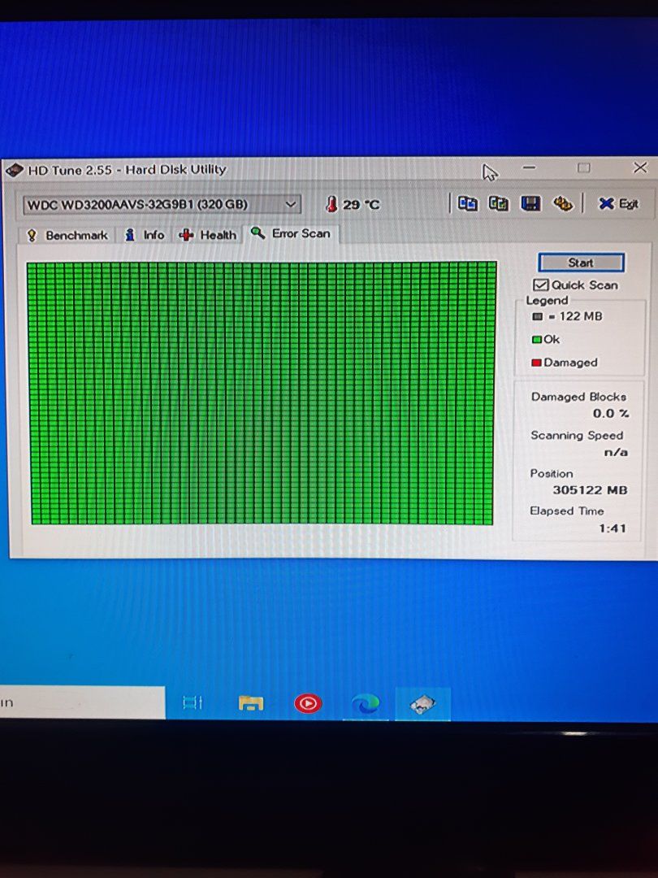This screenshot has height=878, width=658.
Task: Click the gray block size legend swatch
Action: [537, 316]
